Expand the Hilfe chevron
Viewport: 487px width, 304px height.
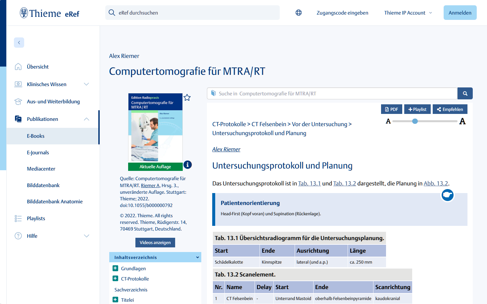point(86,236)
